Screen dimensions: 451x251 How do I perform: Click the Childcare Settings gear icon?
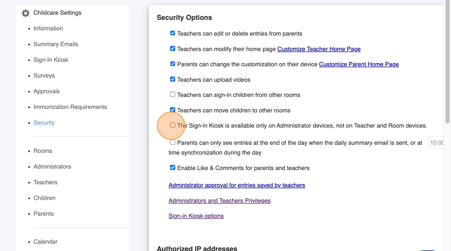click(26, 13)
